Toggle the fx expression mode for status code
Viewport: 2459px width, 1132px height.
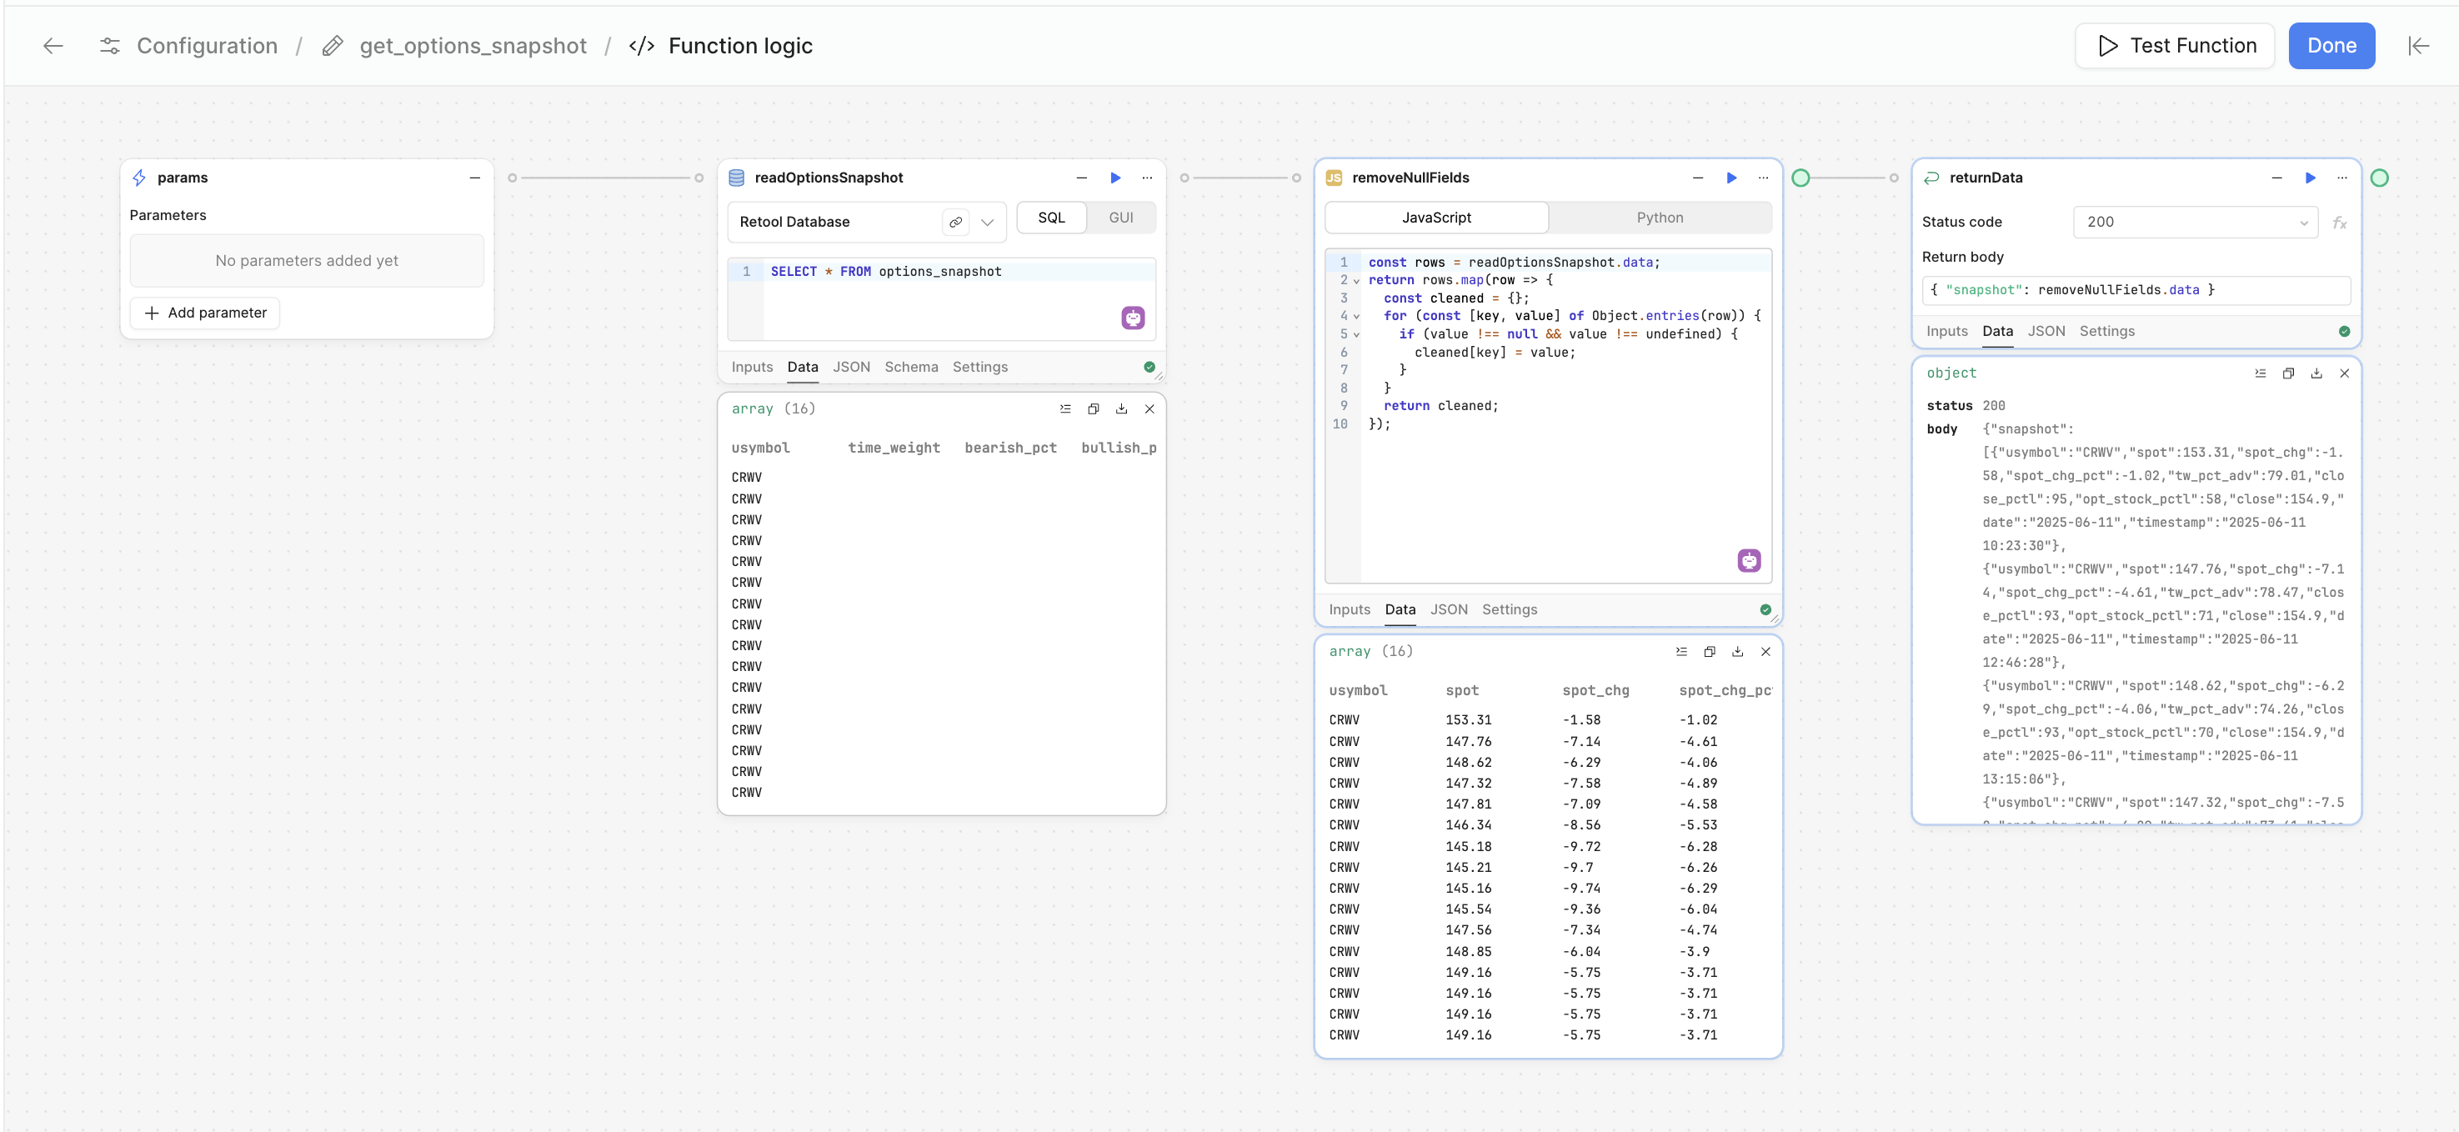click(x=2339, y=223)
